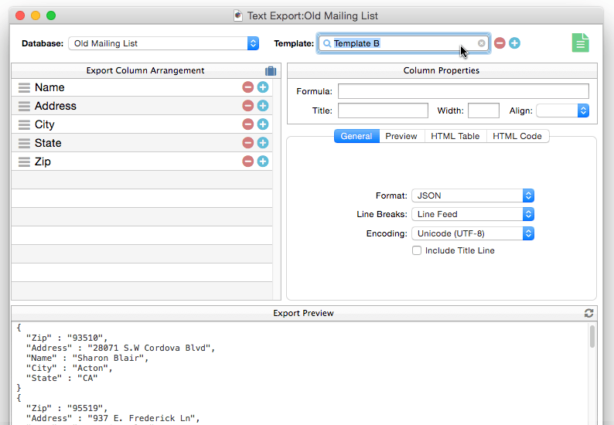The image size is (614, 425).
Task: Refresh the Export Preview
Action: (x=589, y=313)
